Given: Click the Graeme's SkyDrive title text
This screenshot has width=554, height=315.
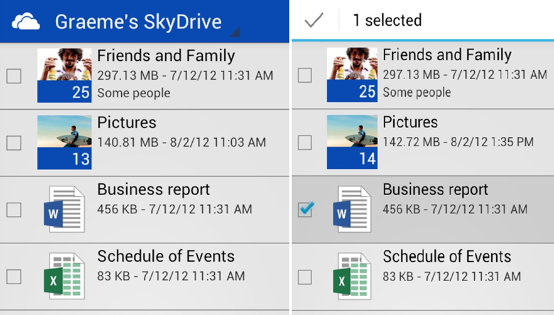Looking at the screenshot, I should click(x=138, y=22).
